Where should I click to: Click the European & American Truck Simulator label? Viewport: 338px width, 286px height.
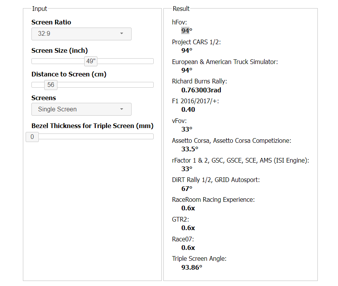225,62
